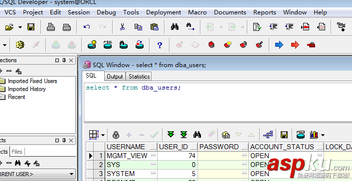Open the Deployment menu
The width and height of the screenshot is (352, 181).
point(164,12)
